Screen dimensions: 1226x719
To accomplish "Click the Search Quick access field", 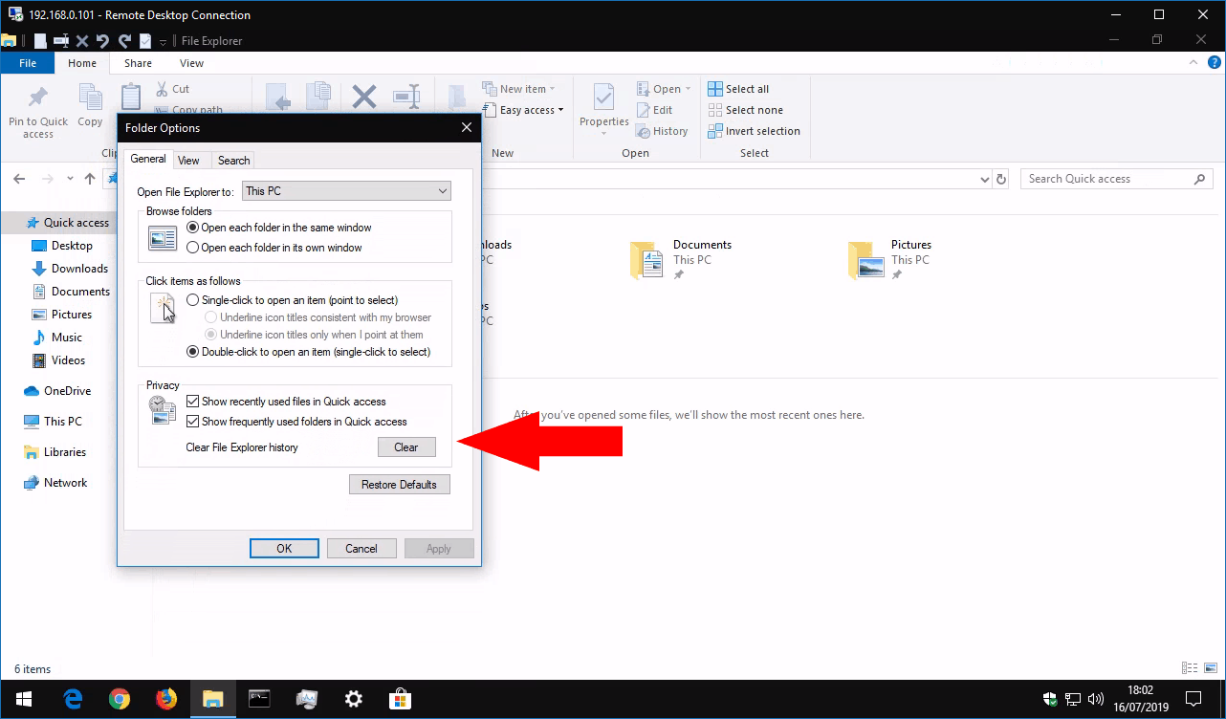I will coord(1117,179).
